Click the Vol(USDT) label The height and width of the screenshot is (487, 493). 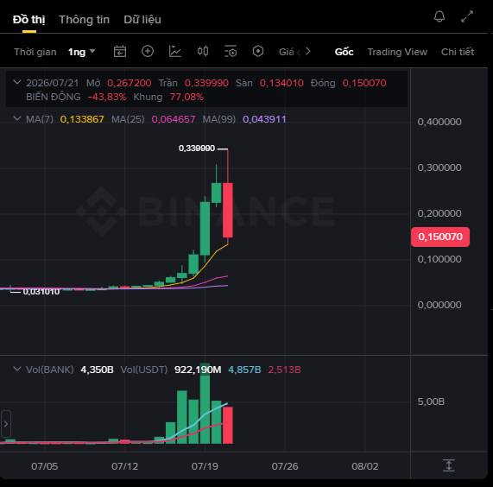point(144,370)
